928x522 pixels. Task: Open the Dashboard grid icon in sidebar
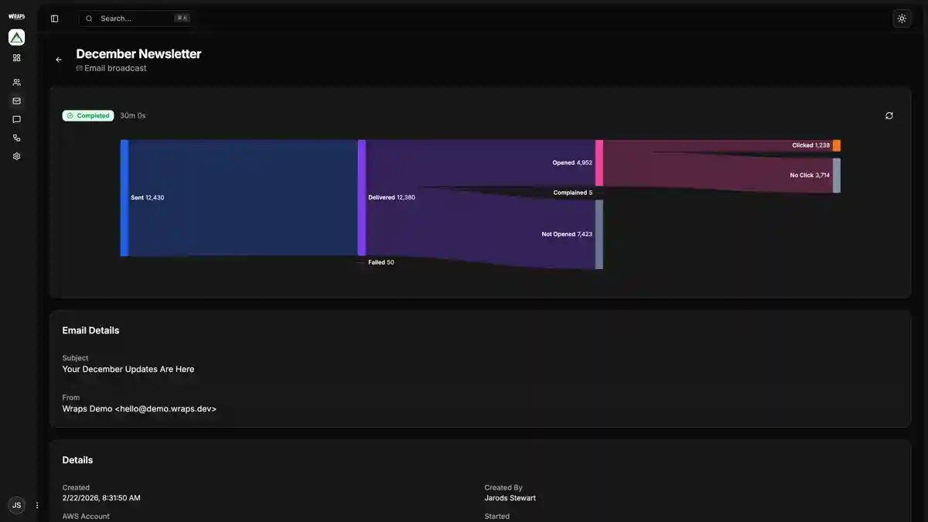[16, 57]
